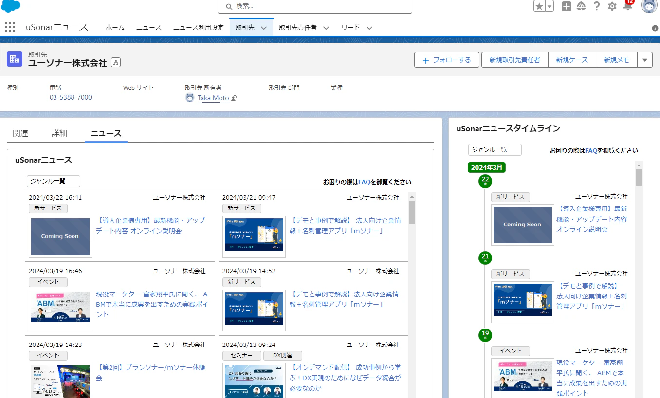Click in the global search field
Viewport: 660px width, 398px height.
(x=315, y=6)
